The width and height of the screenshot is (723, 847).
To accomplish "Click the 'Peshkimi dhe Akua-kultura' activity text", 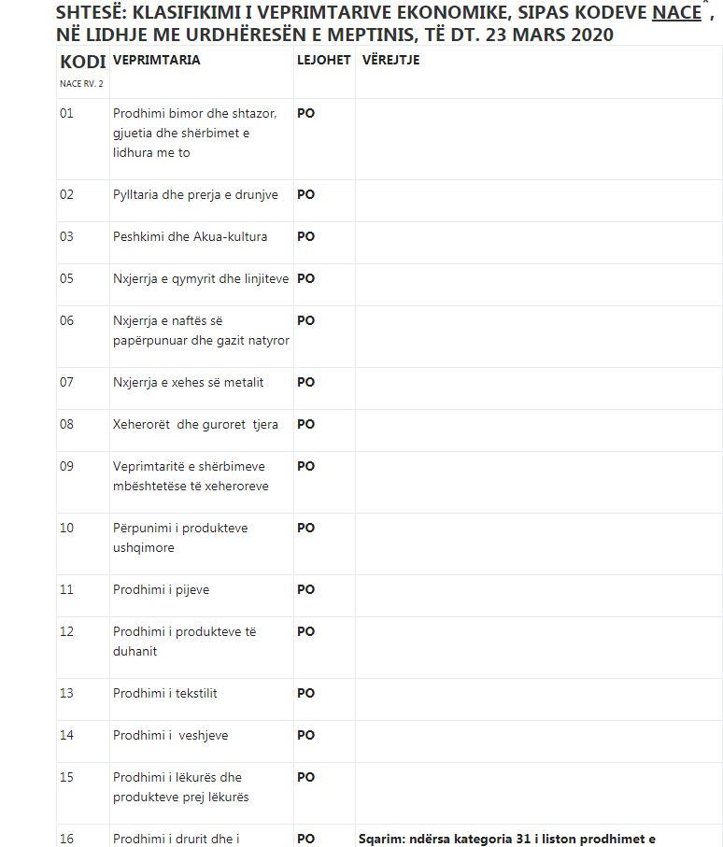I will (x=190, y=237).
